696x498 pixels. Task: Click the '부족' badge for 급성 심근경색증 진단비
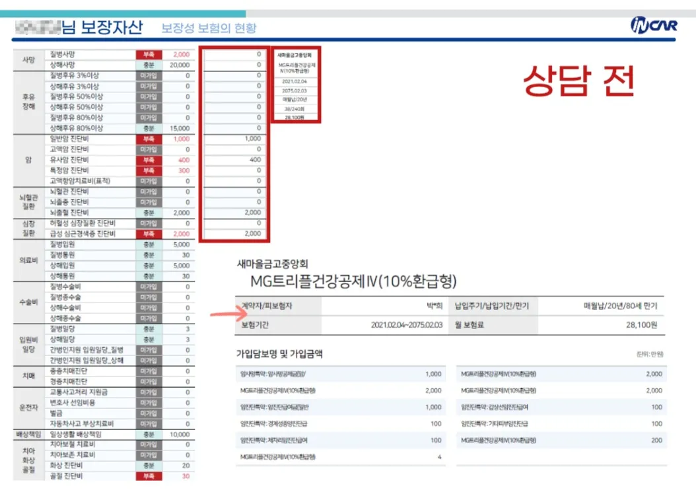point(149,234)
